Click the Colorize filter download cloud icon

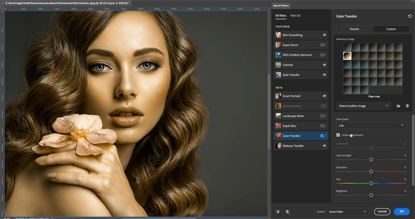pos(324,65)
